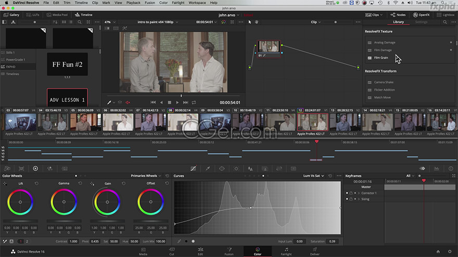Open the Lightbox view

pos(446,15)
